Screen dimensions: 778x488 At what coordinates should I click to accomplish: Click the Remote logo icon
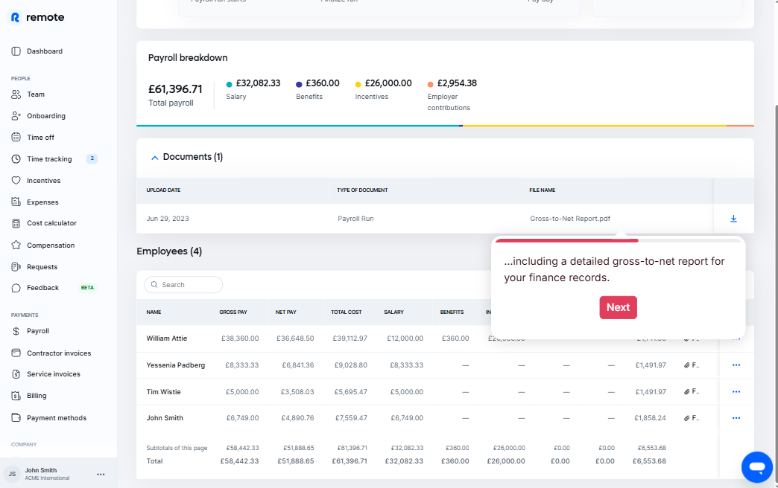[15, 17]
